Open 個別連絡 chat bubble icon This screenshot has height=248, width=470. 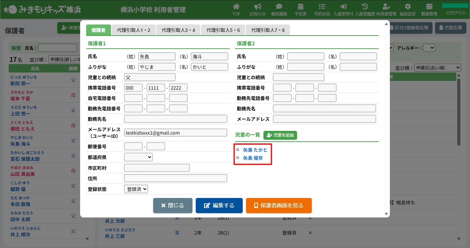pos(279,7)
